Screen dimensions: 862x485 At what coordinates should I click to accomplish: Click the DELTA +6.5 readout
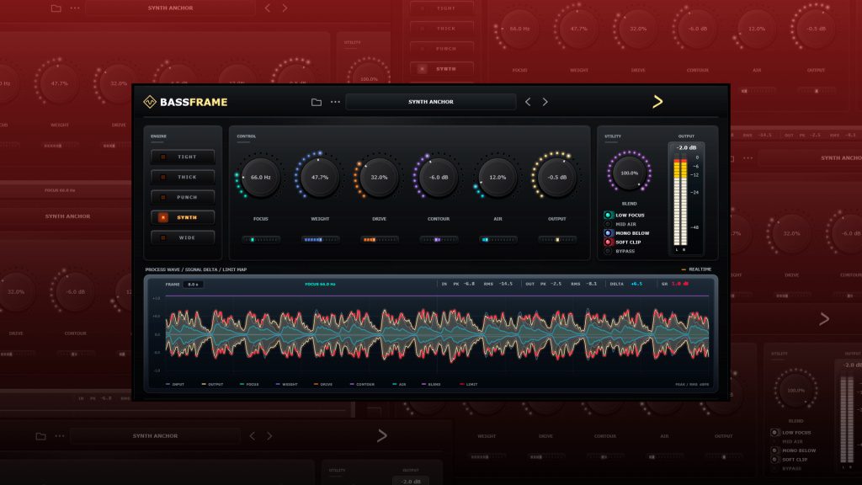[x=626, y=284]
